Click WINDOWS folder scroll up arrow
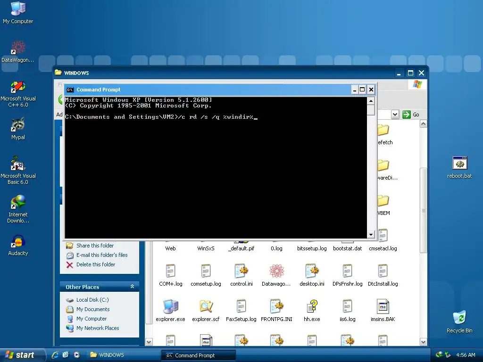The height and width of the screenshot is (362, 483). [423, 124]
